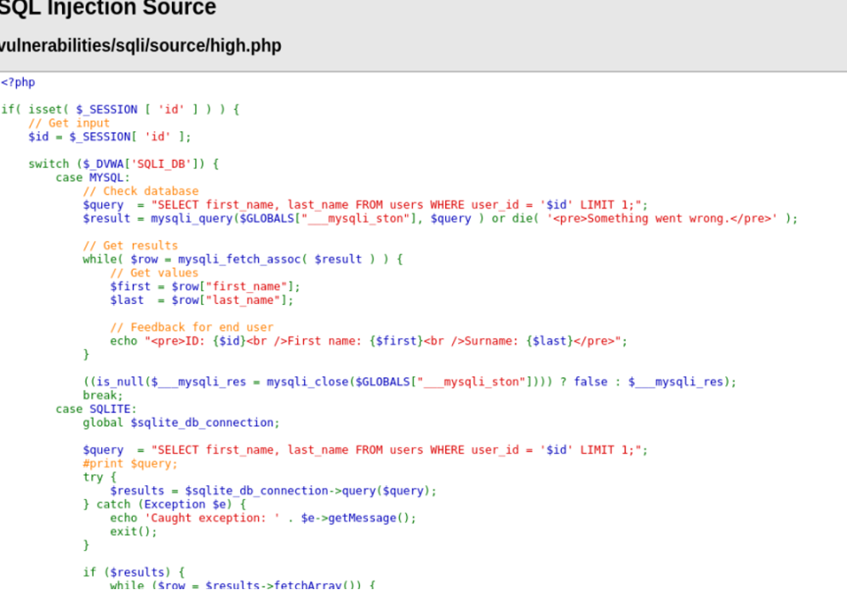Screen dimensions: 847x590
Task: Click the "SQL Injection Source" page heading
Action: click(x=107, y=8)
